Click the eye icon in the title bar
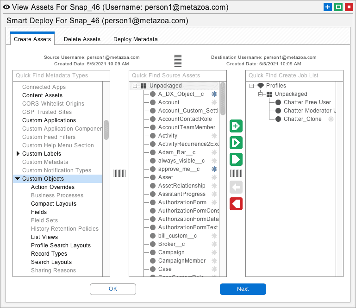The height and width of the screenshot is (308, 356). (x=6, y=7)
